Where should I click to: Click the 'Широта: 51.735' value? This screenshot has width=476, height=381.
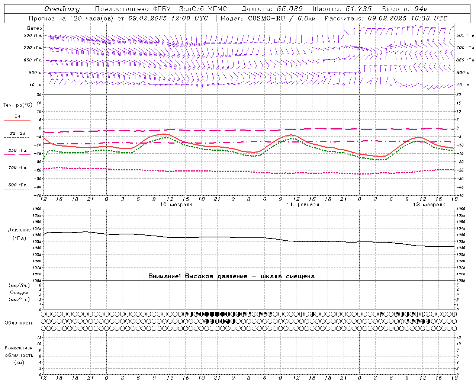point(342,9)
